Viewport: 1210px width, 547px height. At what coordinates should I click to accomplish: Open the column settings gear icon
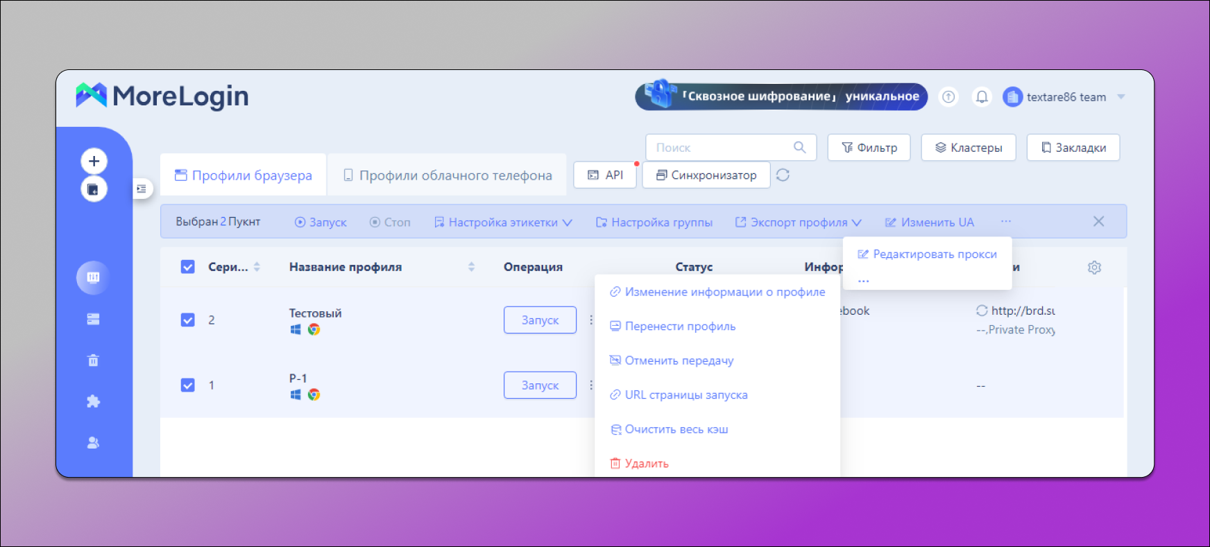(x=1094, y=267)
